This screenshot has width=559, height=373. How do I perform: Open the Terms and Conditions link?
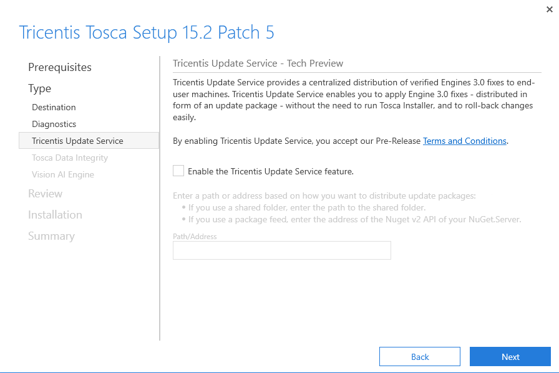coord(464,141)
